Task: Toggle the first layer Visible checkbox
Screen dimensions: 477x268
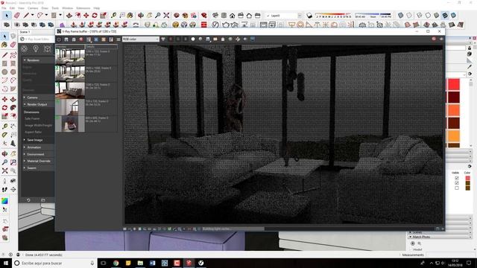Action: coord(457,178)
